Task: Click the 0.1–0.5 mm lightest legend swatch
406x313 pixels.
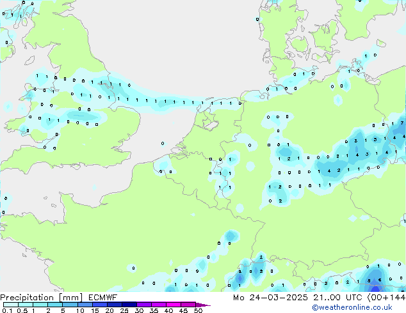Action: coord(11,305)
